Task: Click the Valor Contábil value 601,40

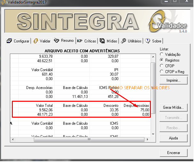Action: coord(47,74)
